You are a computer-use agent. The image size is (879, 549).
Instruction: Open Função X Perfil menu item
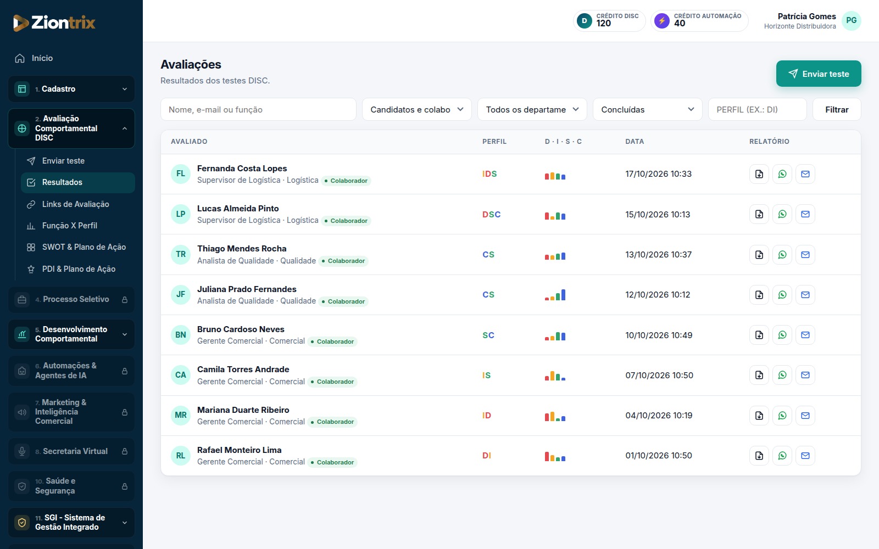78,226
